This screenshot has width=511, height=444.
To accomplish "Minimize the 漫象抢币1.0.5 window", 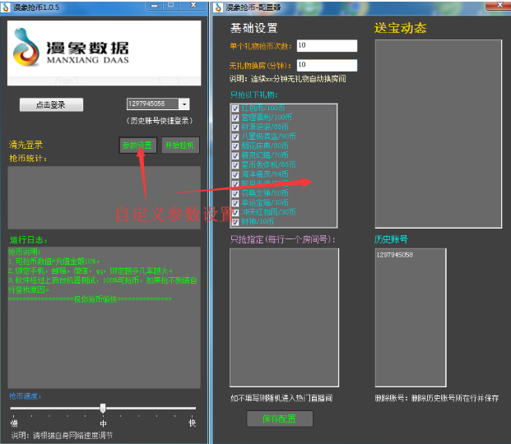I will 155,6.
